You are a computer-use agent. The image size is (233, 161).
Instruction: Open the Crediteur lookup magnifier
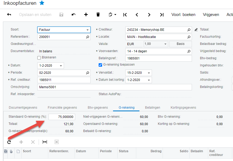[189, 30]
